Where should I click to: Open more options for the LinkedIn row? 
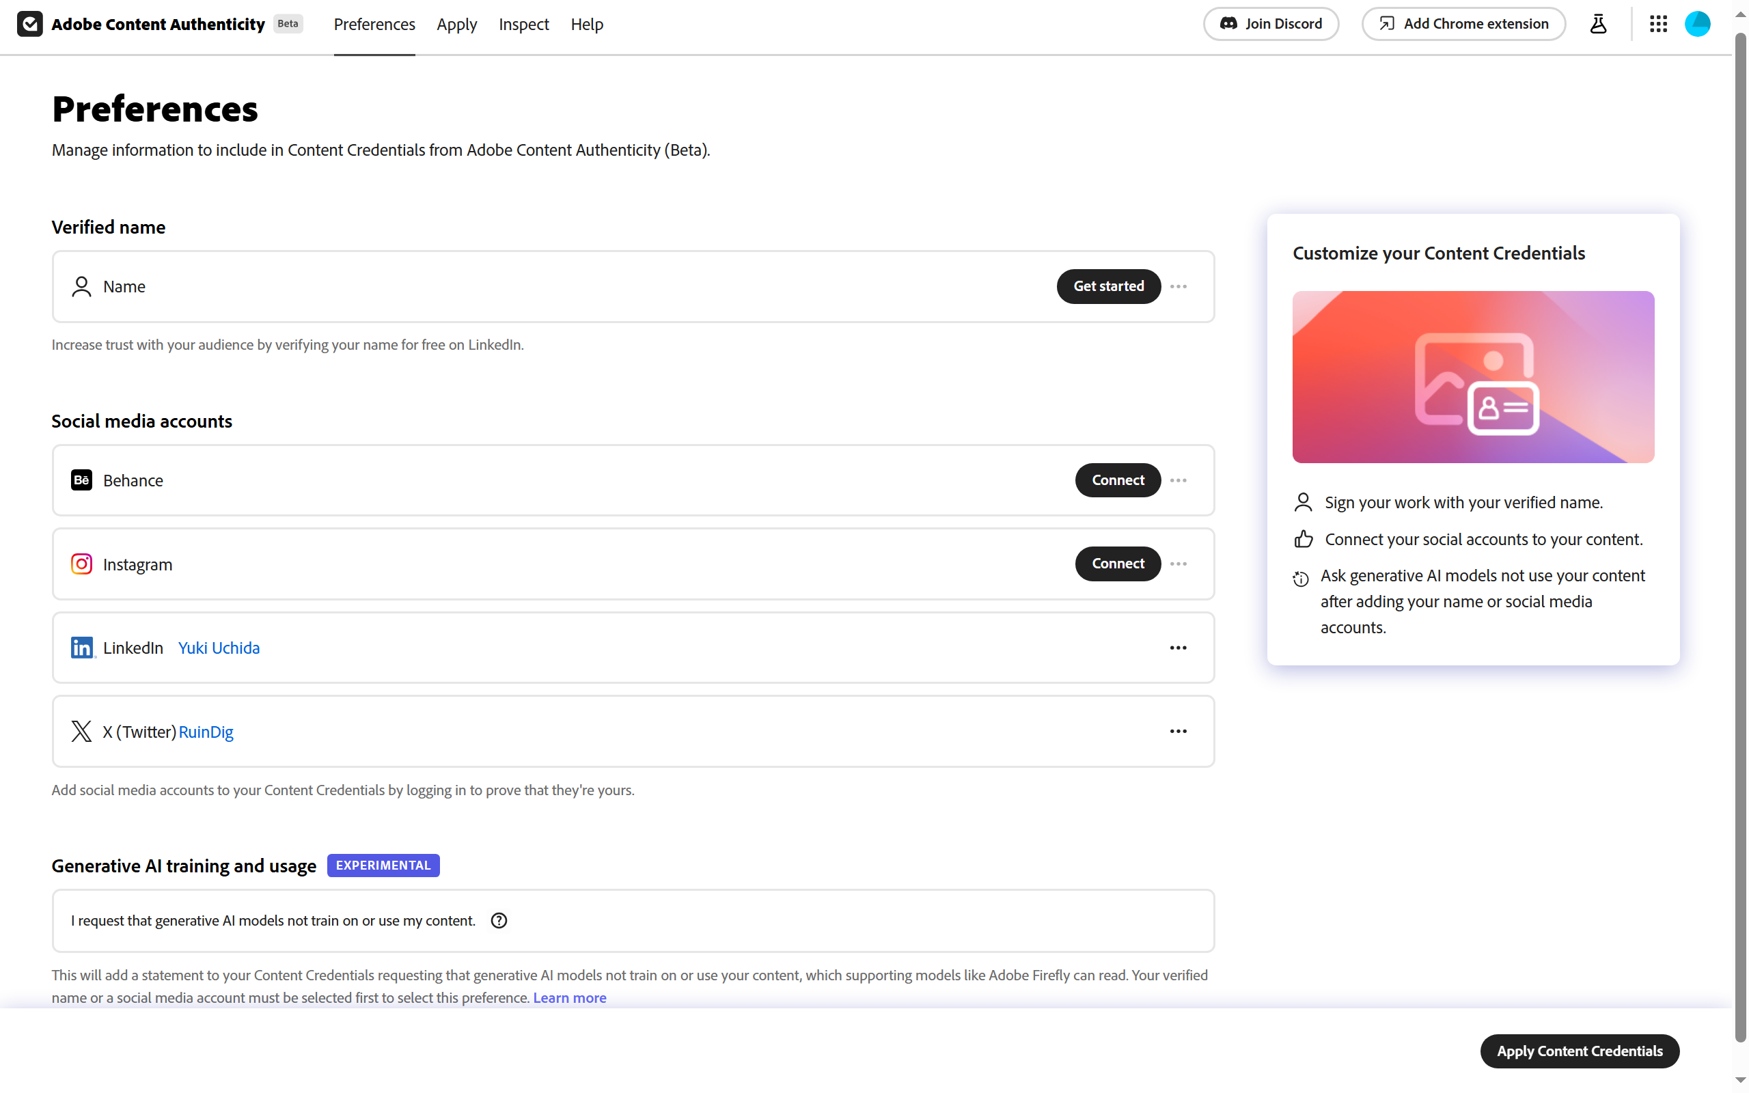point(1178,648)
